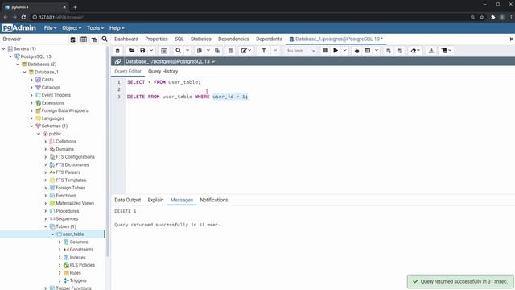Screen dimensions: 515x290
Task: Open the Query History tab
Action: click(x=163, y=72)
